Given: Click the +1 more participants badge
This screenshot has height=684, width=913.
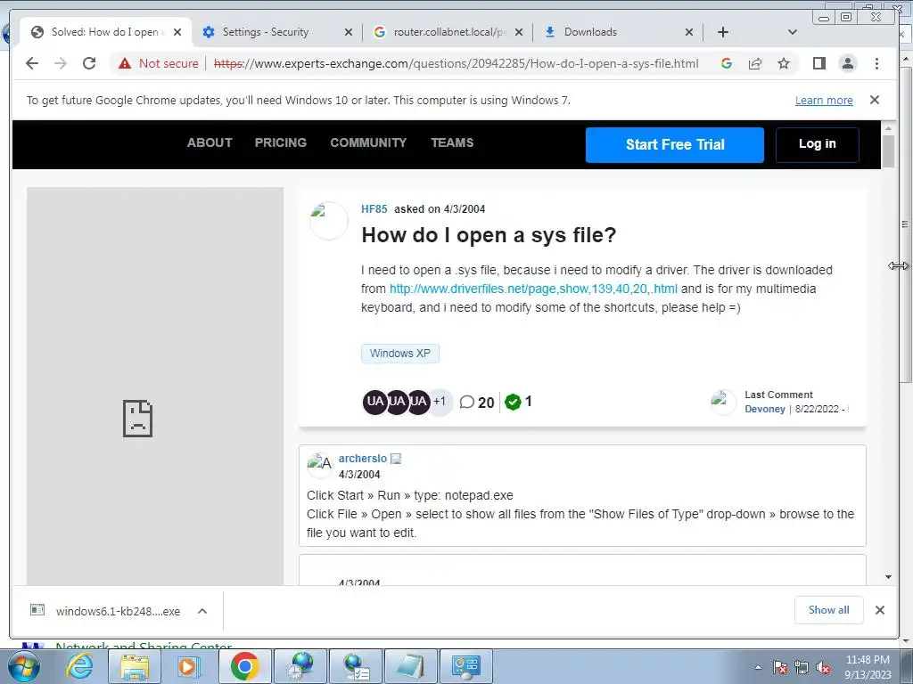Looking at the screenshot, I should click(x=440, y=402).
